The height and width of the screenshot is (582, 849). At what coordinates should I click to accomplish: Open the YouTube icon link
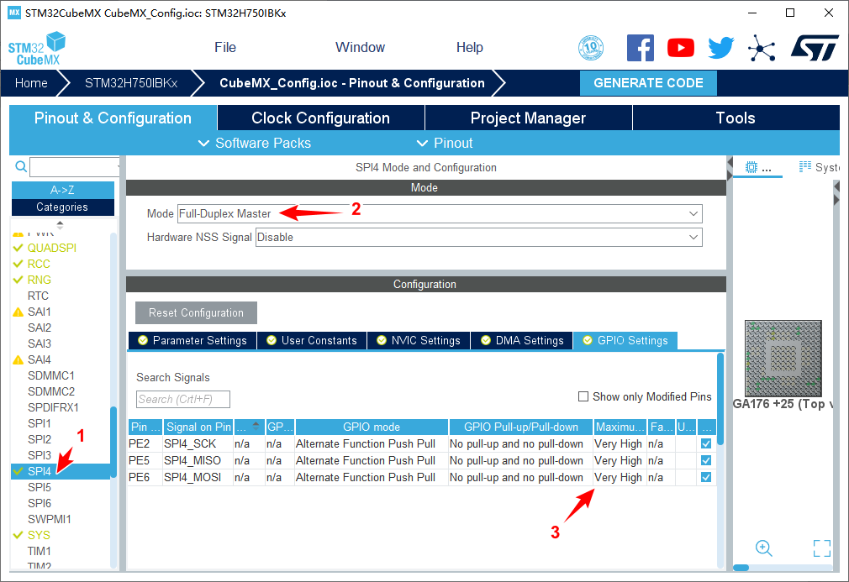681,48
